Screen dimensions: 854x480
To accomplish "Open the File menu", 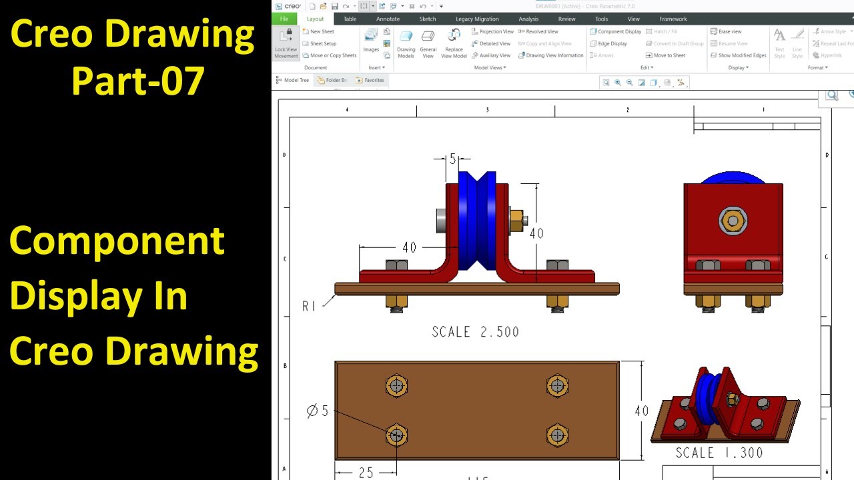I will (284, 19).
